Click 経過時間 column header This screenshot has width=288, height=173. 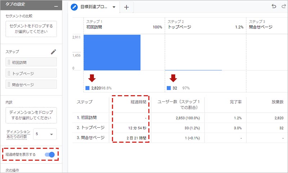[x=138, y=102]
